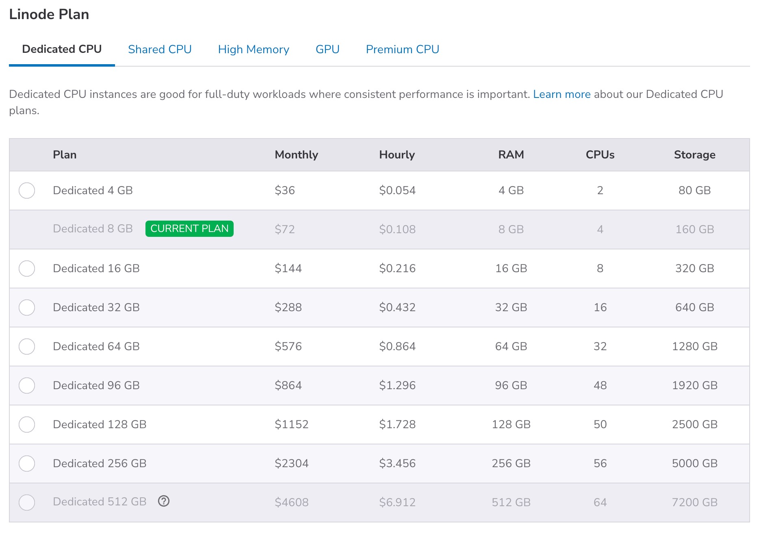Click the green CURRENT PLAN badge

click(x=189, y=229)
